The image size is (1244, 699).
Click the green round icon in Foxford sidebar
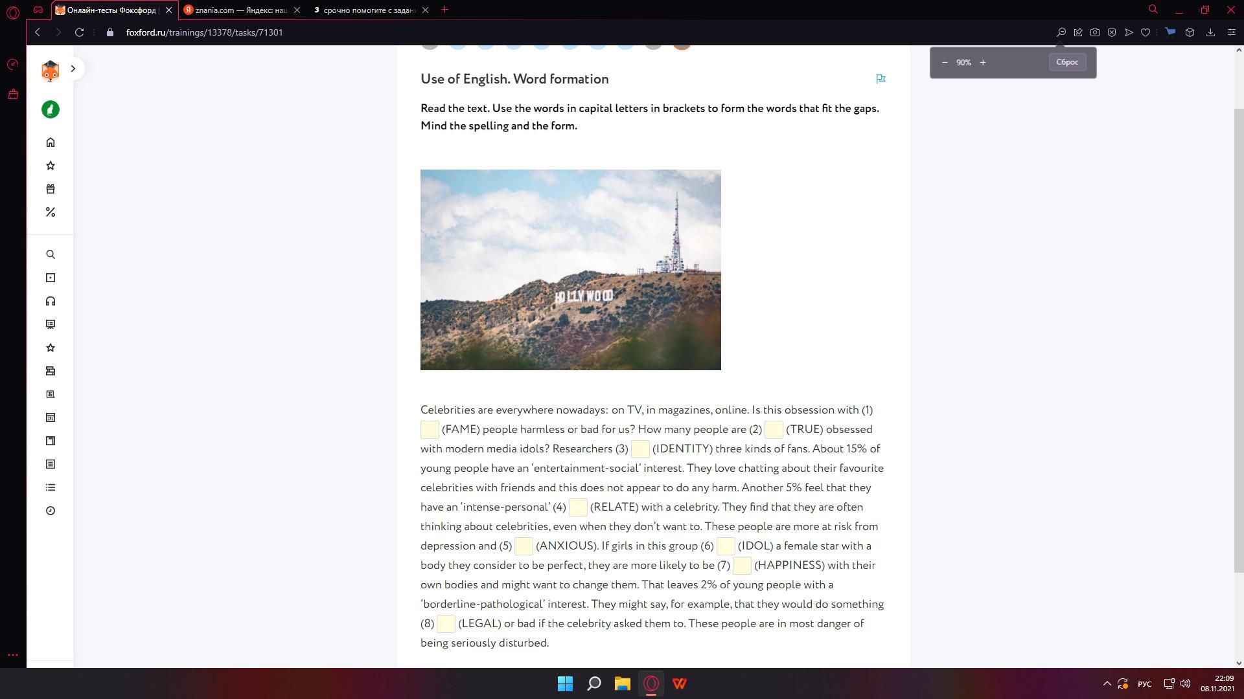click(x=51, y=109)
